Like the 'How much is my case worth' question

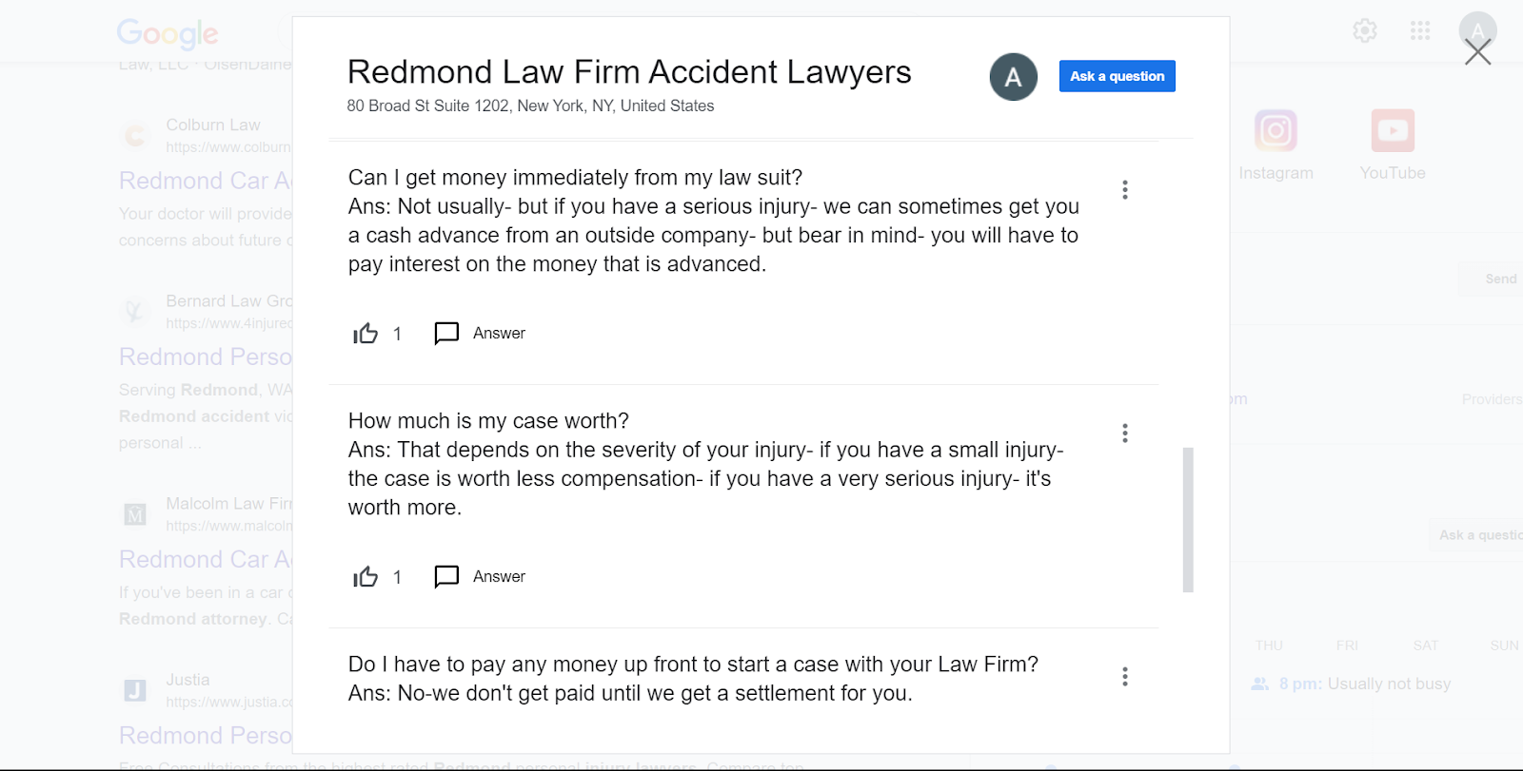(x=366, y=577)
